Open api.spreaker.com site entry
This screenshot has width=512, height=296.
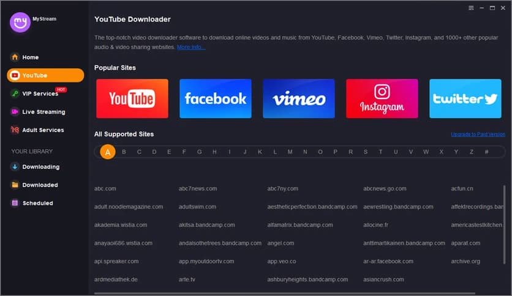coord(116,261)
